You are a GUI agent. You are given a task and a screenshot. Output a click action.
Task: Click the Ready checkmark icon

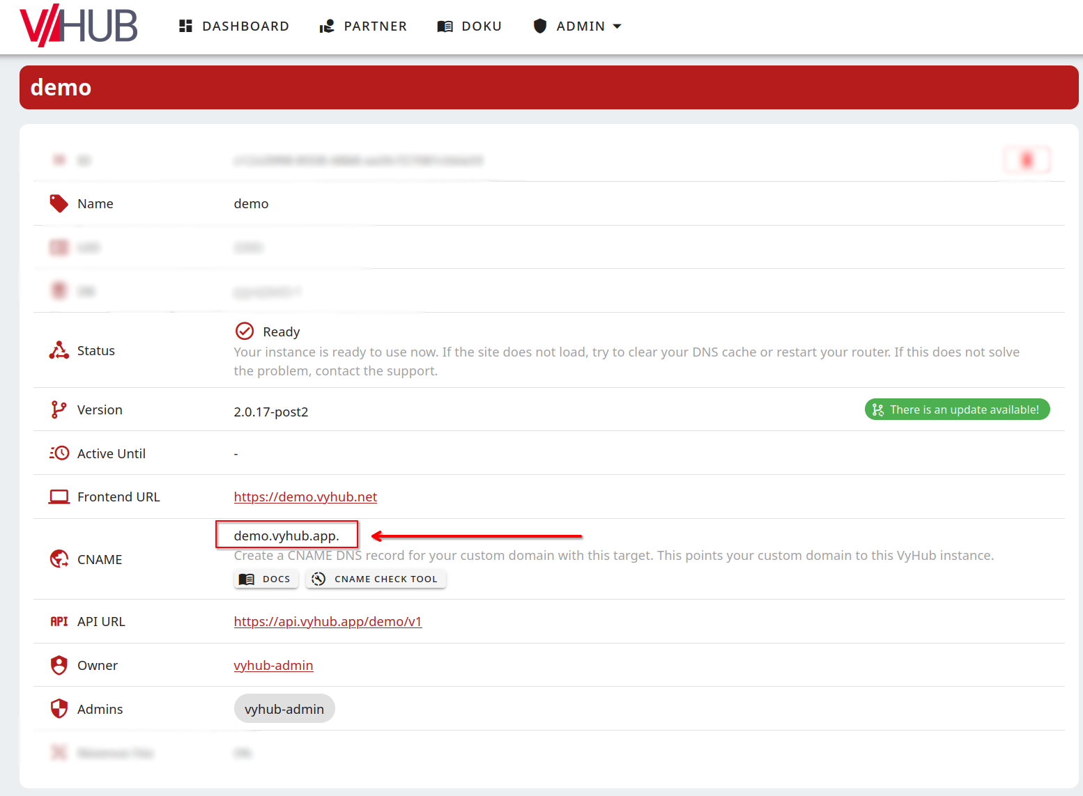(245, 331)
